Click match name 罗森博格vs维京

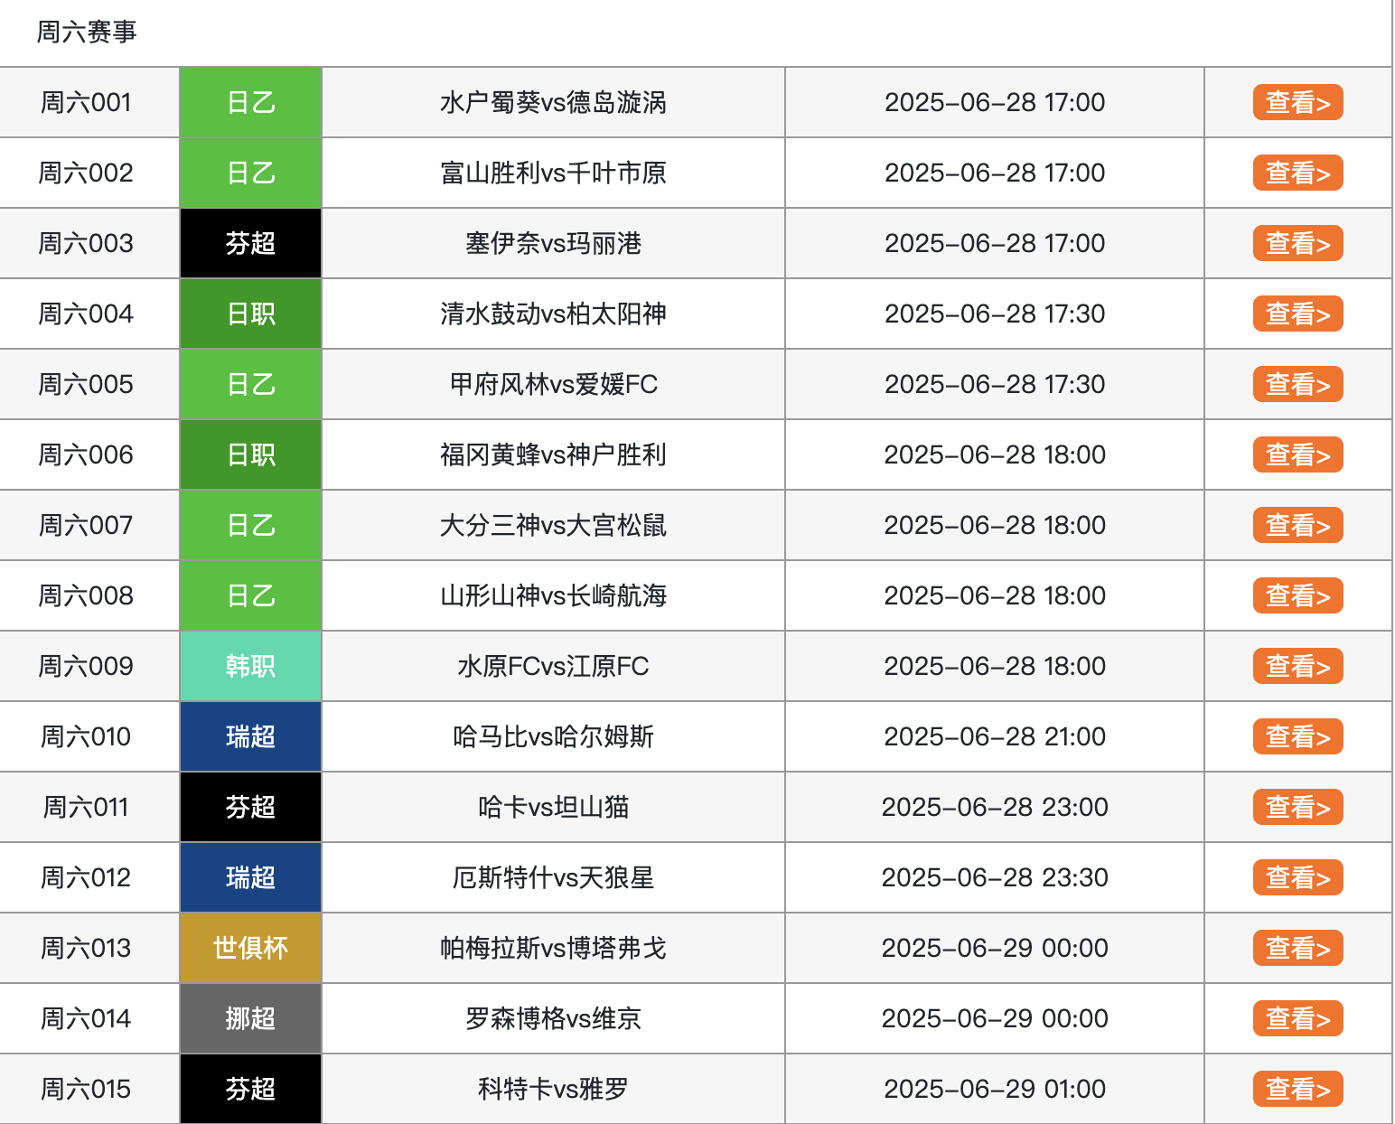(x=553, y=1018)
